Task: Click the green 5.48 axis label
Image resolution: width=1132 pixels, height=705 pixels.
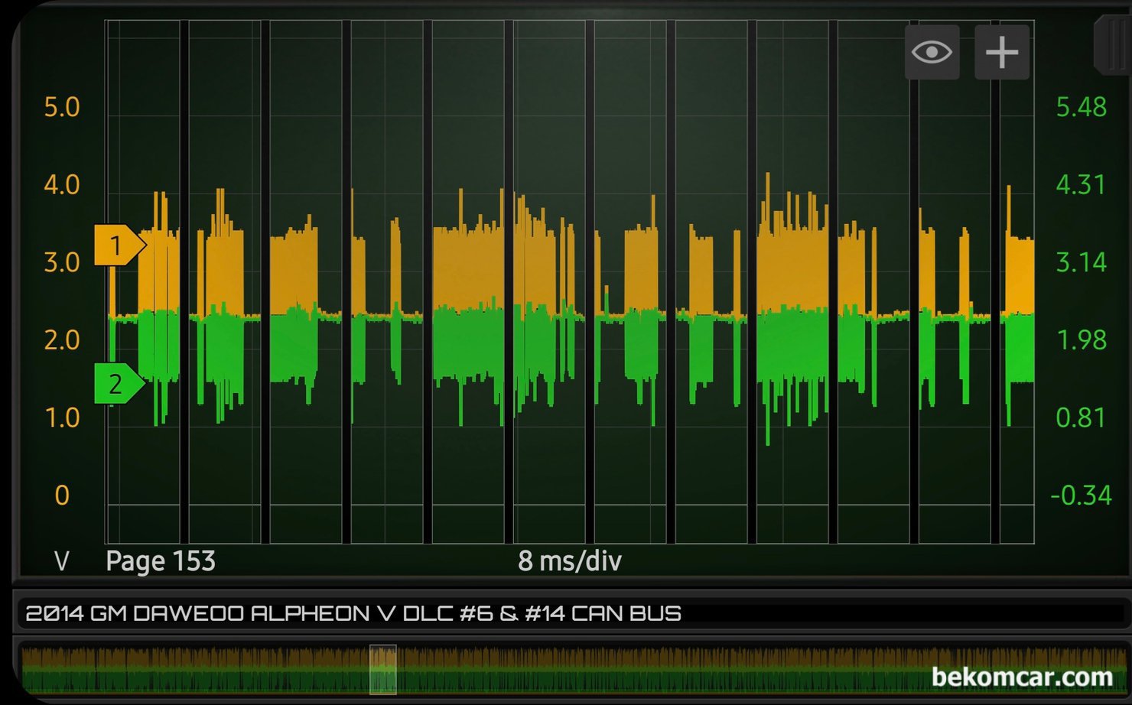Action: (x=1081, y=107)
